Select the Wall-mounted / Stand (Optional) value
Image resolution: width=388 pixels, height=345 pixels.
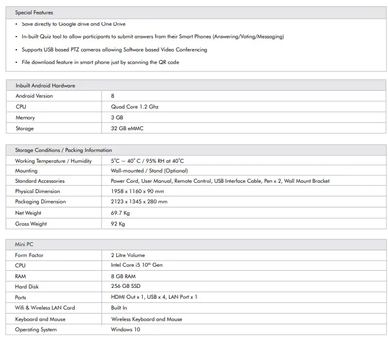click(149, 171)
